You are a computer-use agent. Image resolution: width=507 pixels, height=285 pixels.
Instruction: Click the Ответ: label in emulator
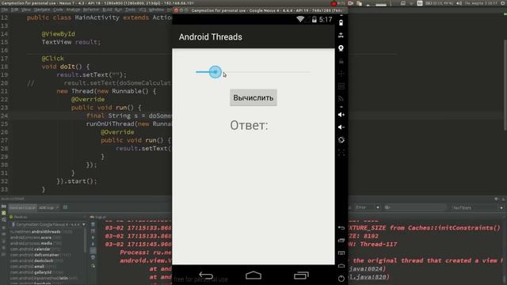249,126
